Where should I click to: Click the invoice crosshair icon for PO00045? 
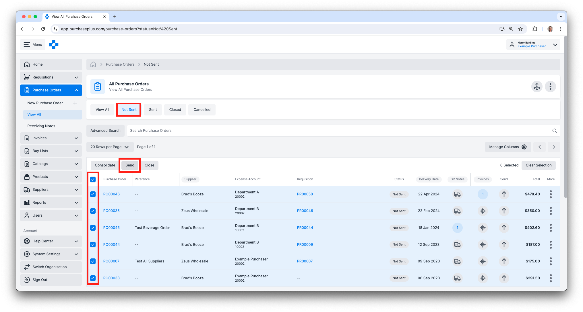pyautogui.click(x=483, y=228)
